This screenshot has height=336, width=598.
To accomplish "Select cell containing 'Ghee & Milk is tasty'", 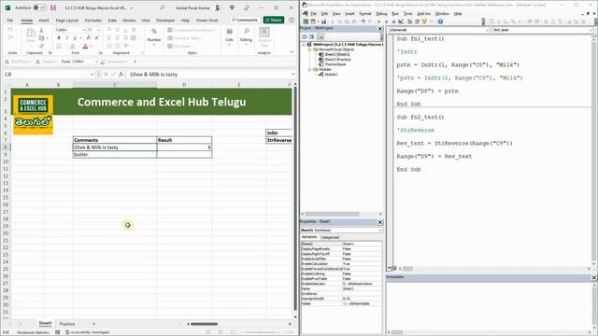I will pyautogui.click(x=114, y=147).
